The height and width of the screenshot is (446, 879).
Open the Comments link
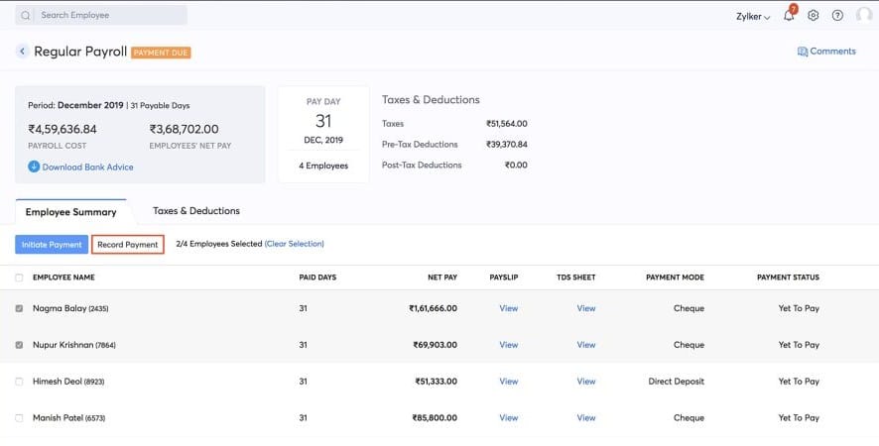point(832,51)
